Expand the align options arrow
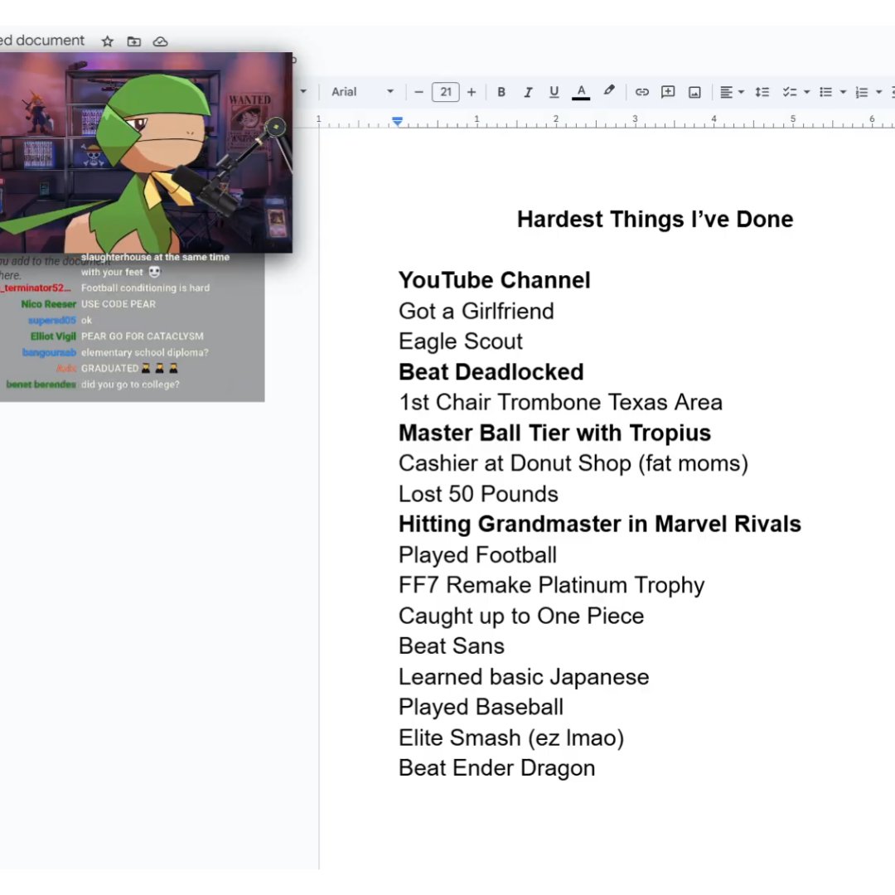The width and height of the screenshot is (895, 895). 742,92
